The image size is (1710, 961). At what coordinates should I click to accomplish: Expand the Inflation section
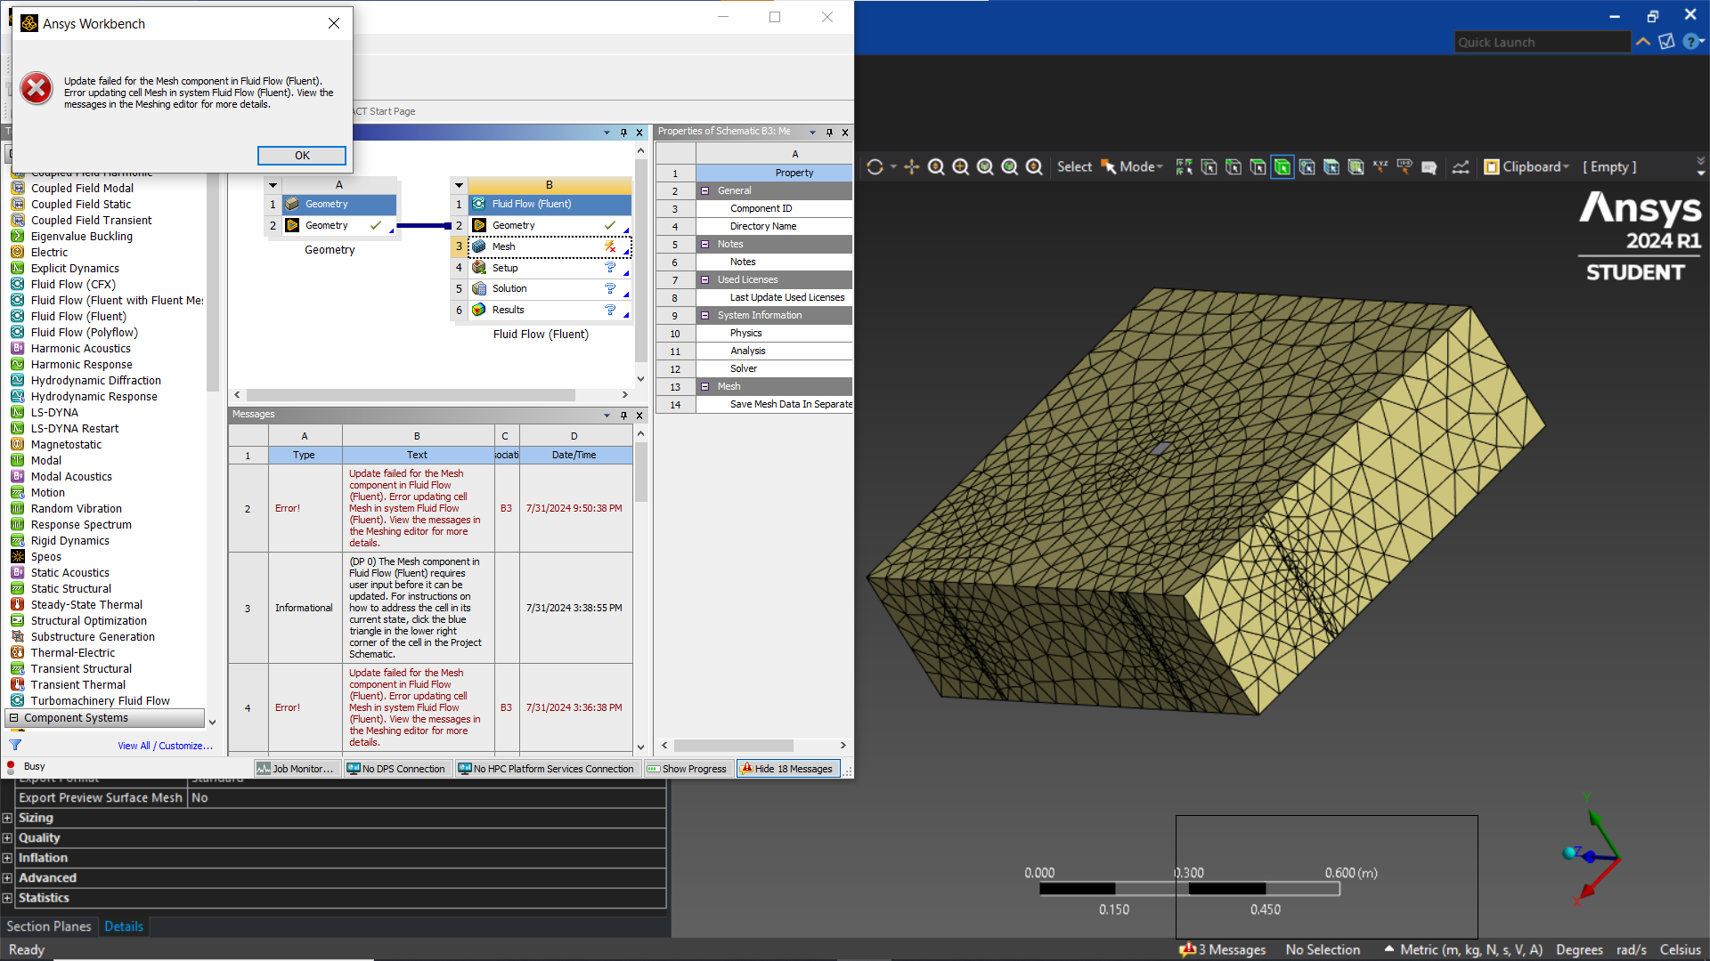(x=7, y=858)
